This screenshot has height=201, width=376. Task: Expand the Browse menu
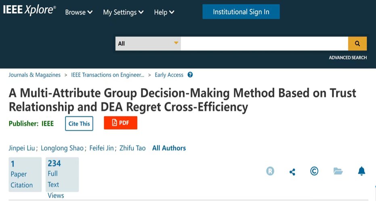(x=79, y=12)
